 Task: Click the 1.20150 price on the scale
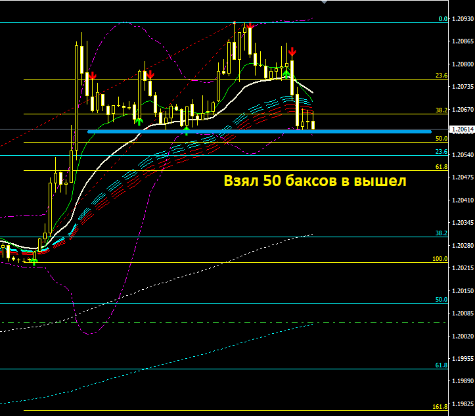tap(463, 291)
